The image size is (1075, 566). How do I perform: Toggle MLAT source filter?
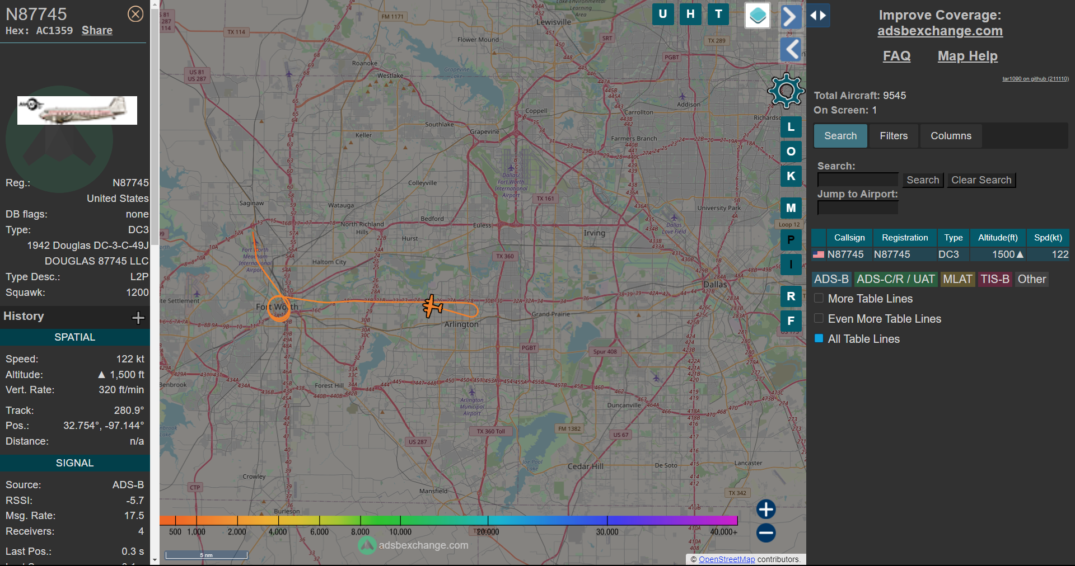point(957,279)
